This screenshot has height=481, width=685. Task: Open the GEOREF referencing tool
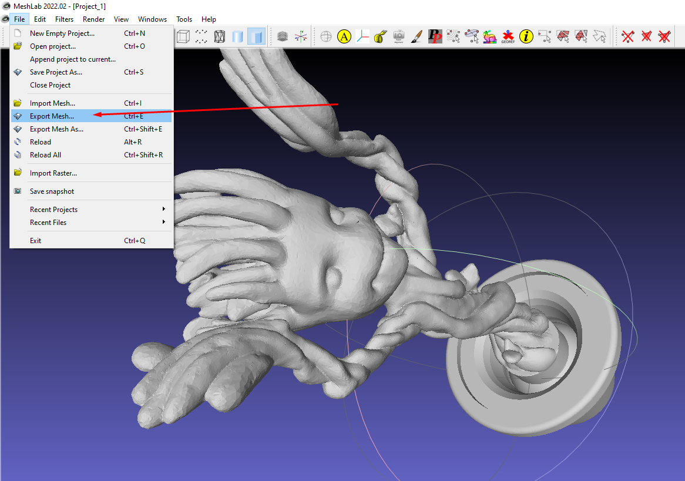(508, 36)
